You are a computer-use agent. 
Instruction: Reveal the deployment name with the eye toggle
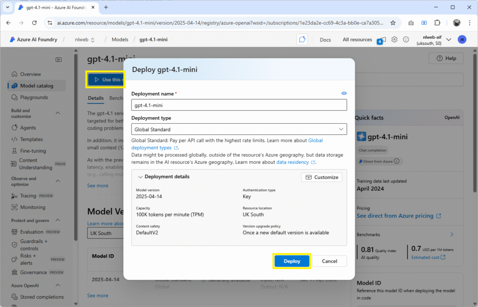point(344,93)
